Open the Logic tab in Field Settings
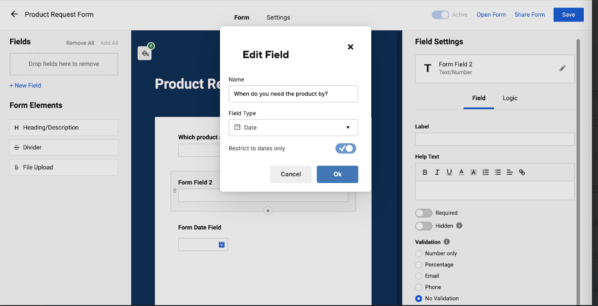 [x=510, y=98]
